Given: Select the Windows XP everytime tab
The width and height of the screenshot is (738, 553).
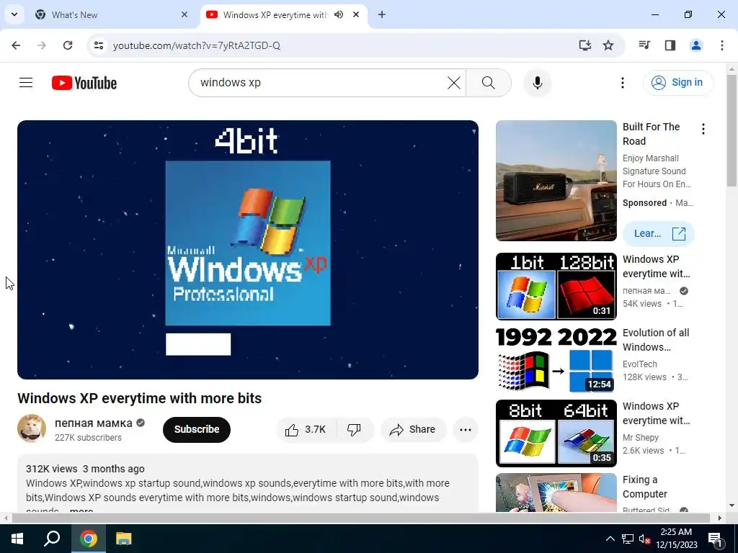Looking at the screenshot, I should pos(275,15).
